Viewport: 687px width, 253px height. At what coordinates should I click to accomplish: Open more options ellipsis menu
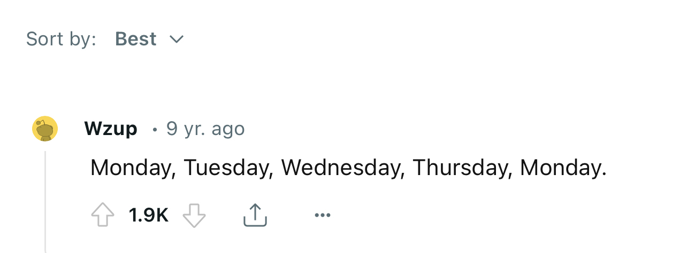pyautogui.click(x=323, y=215)
